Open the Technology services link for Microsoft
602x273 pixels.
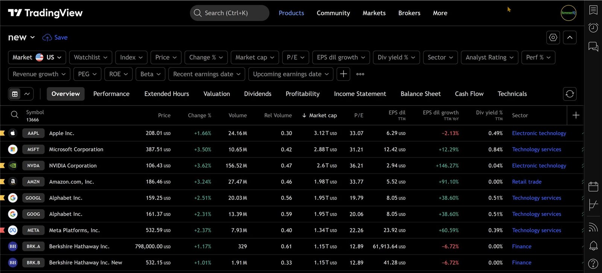tap(537, 149)
